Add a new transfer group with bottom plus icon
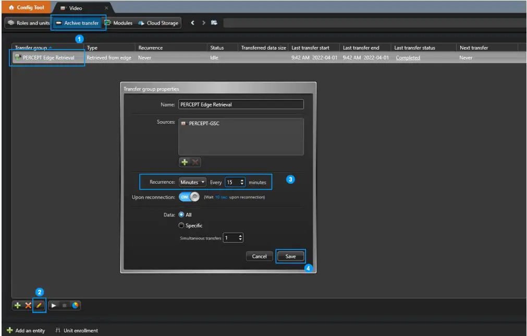This screenshot has width=527, height=336. pyautogui.click(x=18, y=305)
